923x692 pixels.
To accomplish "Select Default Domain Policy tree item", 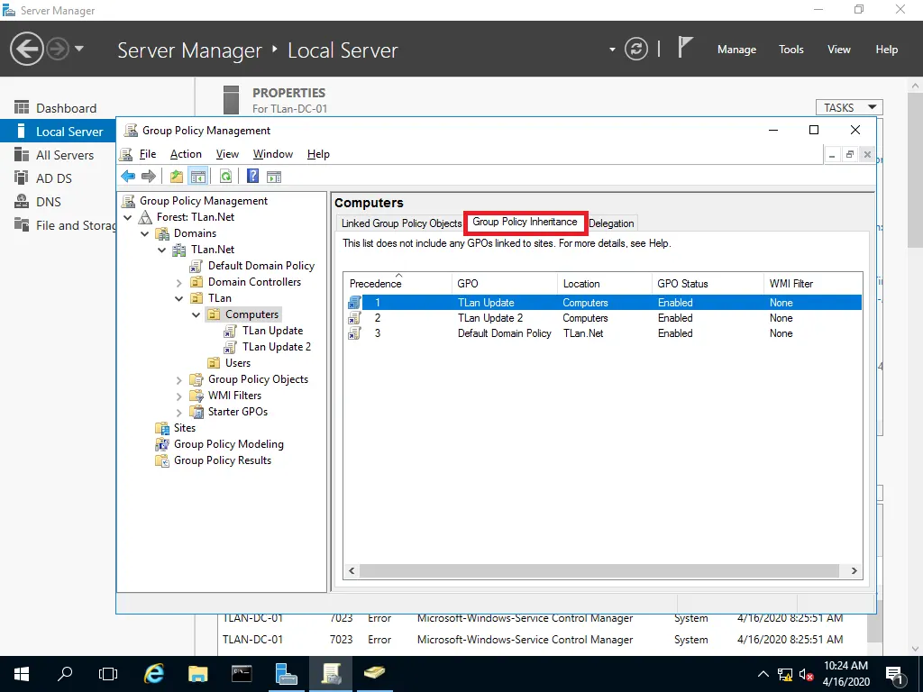I will [x=260, y=266].
